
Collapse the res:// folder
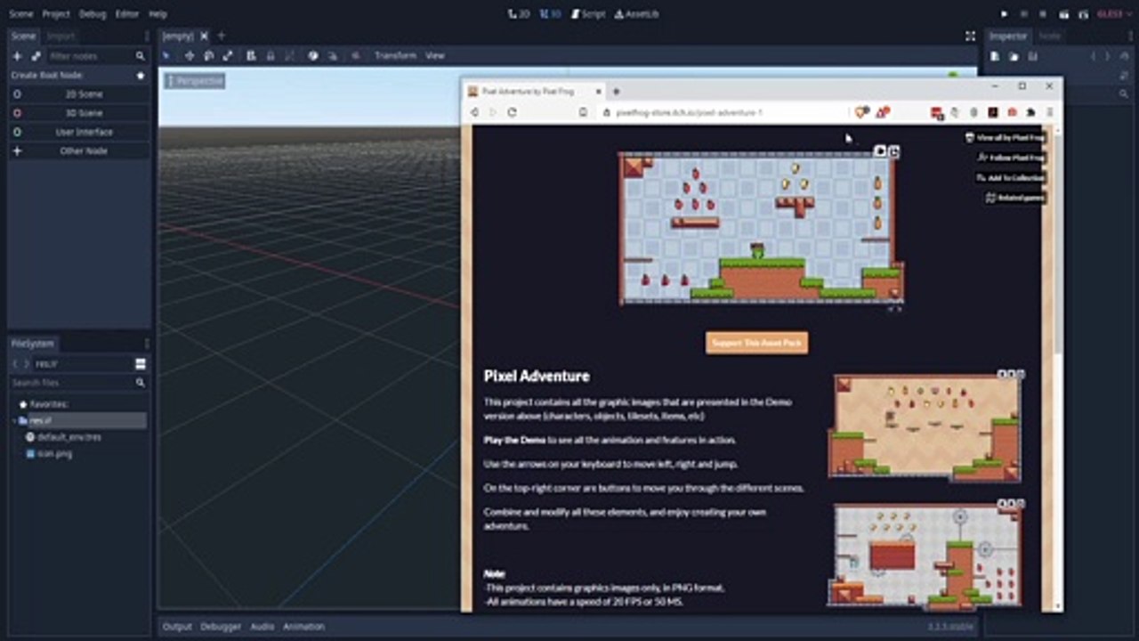(x=14, y=420)
